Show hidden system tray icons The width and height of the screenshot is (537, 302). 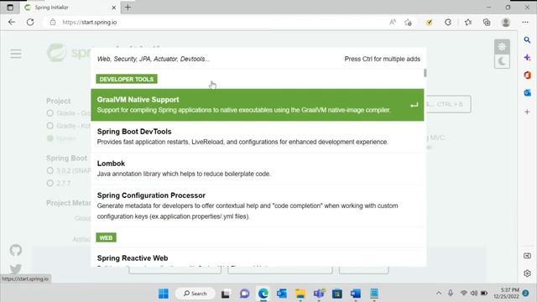(x=439, y=293)
